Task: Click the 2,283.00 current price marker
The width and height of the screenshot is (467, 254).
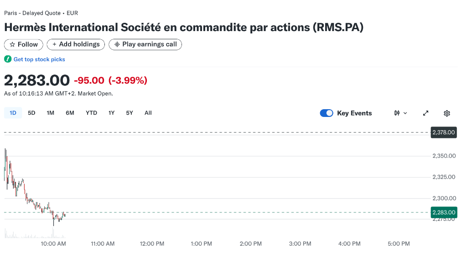Action: pyautogui.click(x=444, y=212)
